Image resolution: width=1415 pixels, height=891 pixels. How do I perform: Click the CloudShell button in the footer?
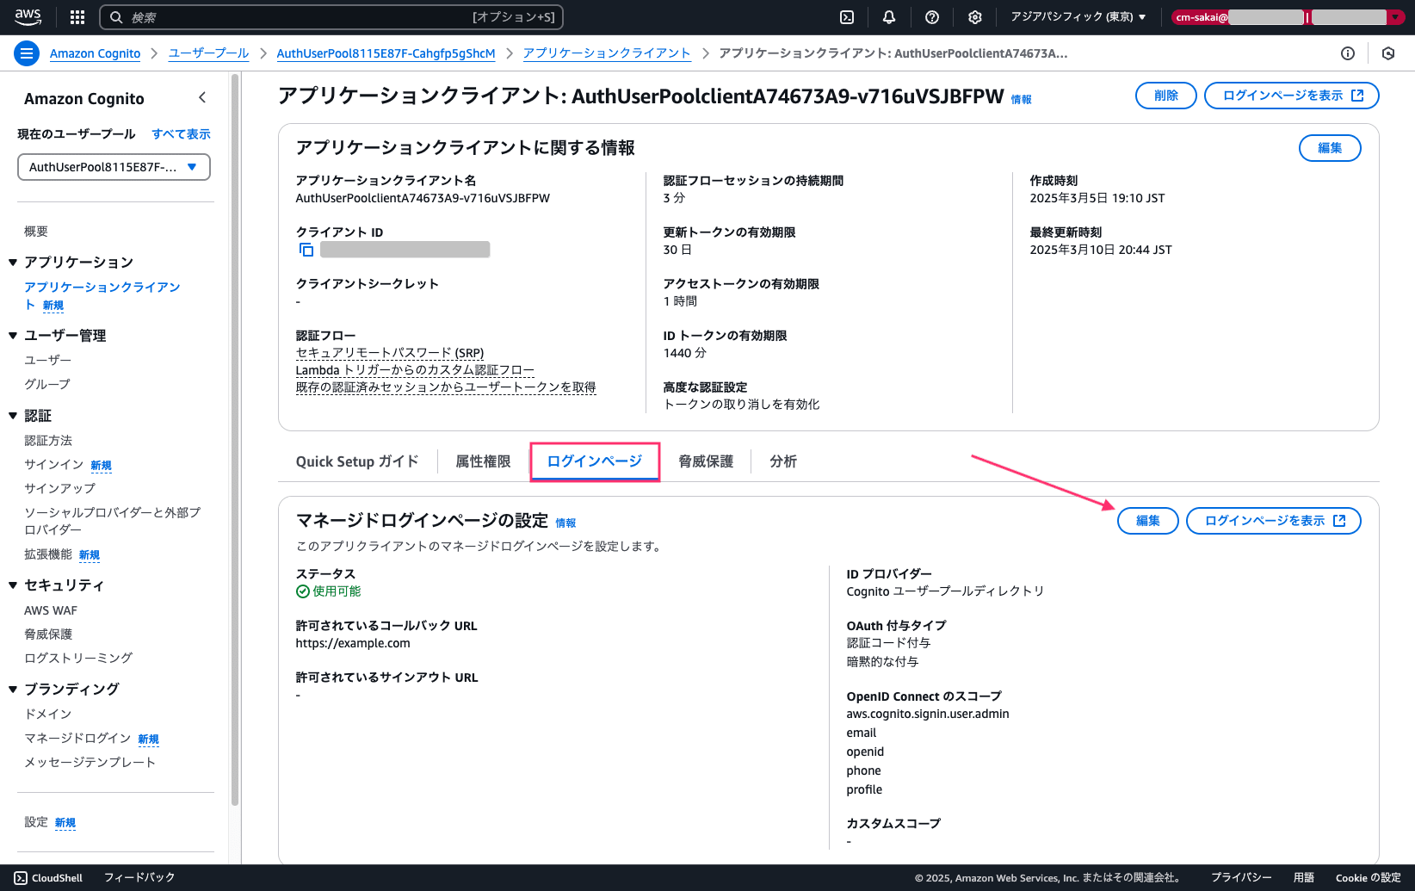[48, 878]
